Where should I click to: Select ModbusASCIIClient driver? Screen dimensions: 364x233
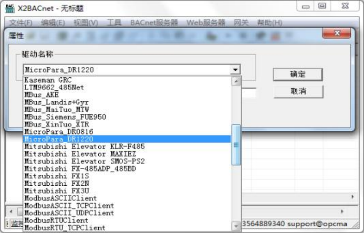coord(127,198)
